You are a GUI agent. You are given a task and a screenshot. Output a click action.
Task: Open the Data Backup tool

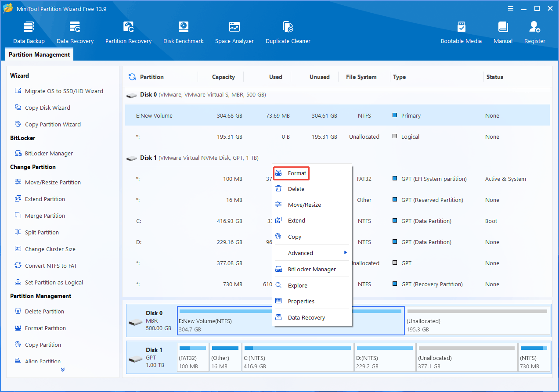pyautogui.click(x=29, y=32)
